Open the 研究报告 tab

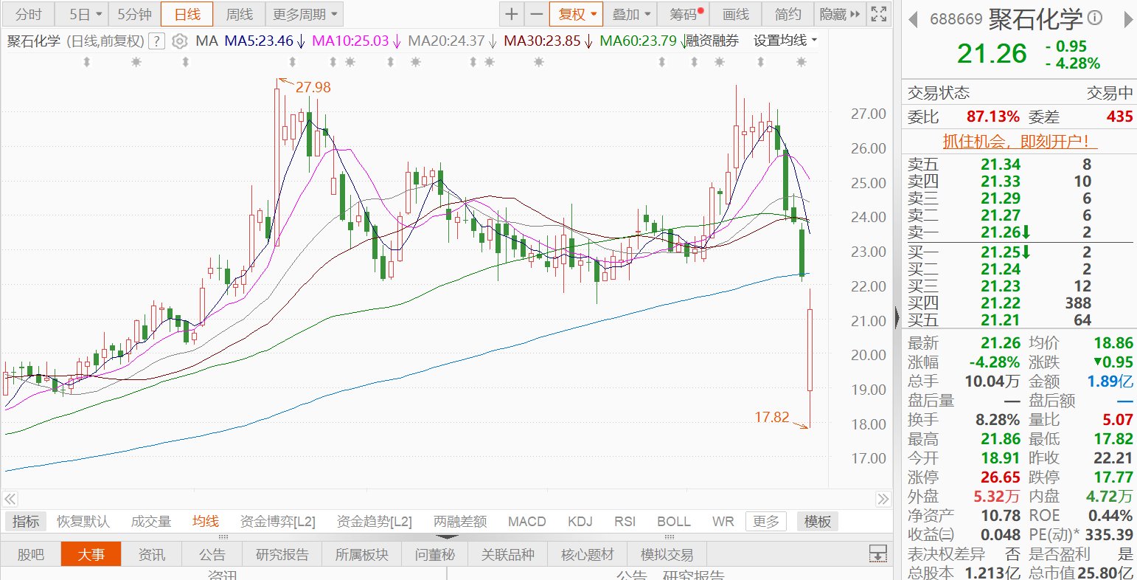[x=282, y=554]
